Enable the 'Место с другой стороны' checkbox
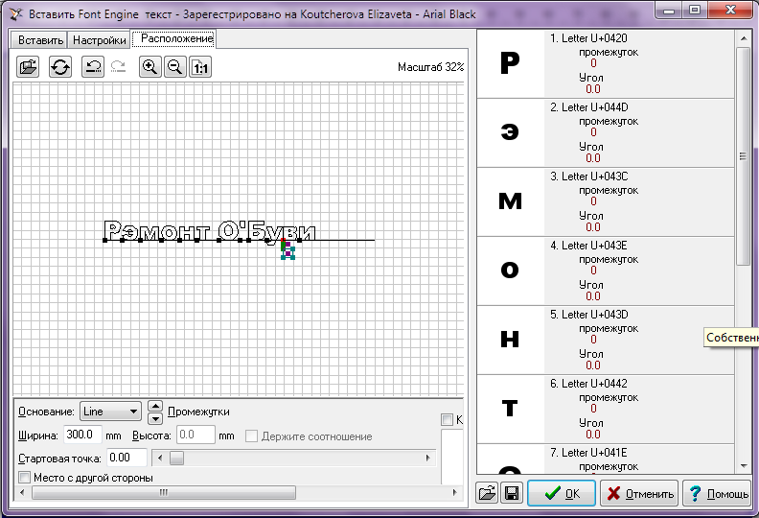 coord(25,478)
